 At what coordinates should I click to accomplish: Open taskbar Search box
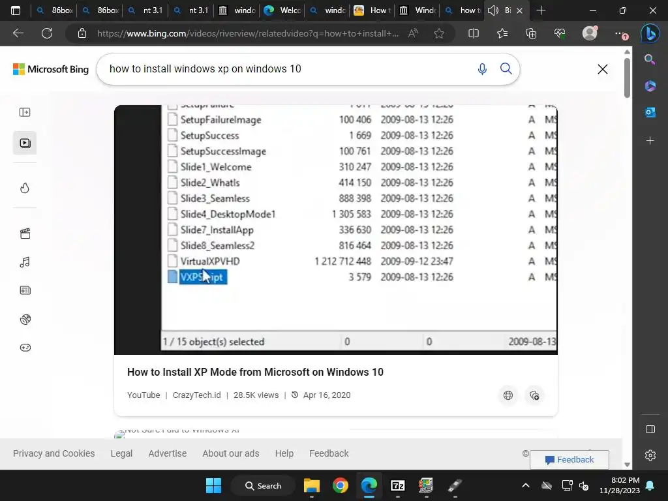(x=264, y=485)
